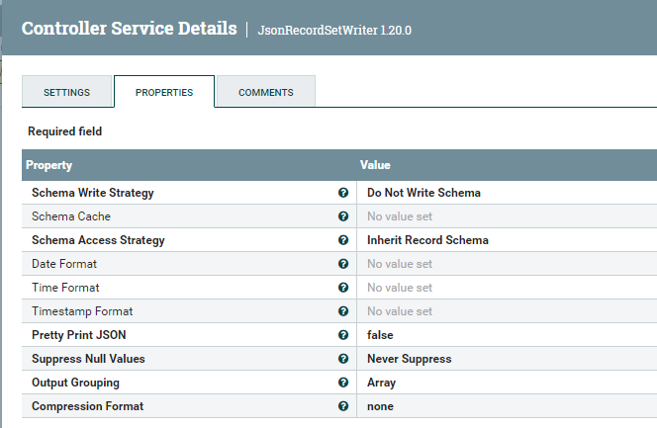The height and width of the screenshot is (428, 657).
Task: Select the Properties tab
Action: pos(164,92)
